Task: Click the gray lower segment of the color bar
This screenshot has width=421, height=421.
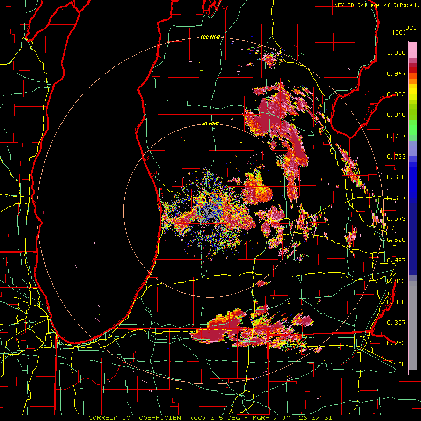Action: click(x=413, y=325)
